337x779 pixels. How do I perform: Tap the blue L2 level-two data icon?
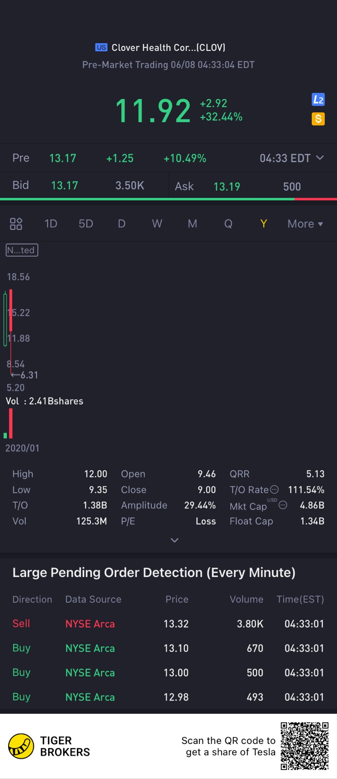click(x=318, y=100)
